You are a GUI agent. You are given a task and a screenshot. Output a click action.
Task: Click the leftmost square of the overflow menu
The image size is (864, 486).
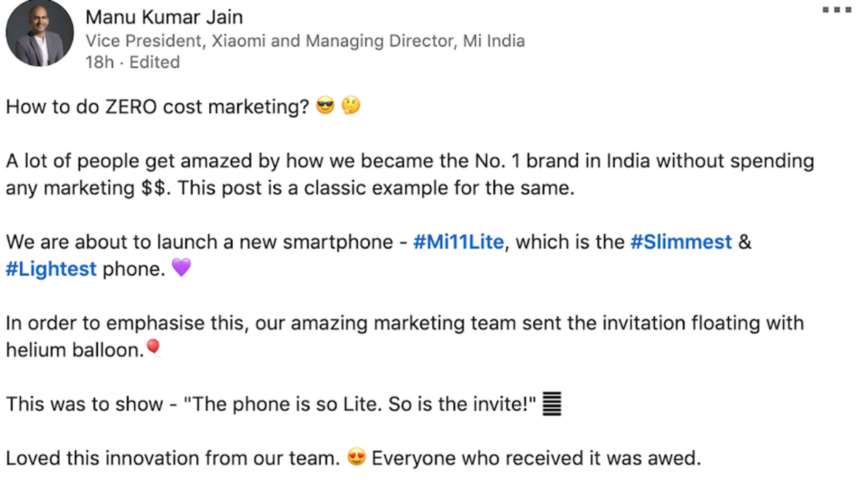pyautogui.click(x=824, y=10)
